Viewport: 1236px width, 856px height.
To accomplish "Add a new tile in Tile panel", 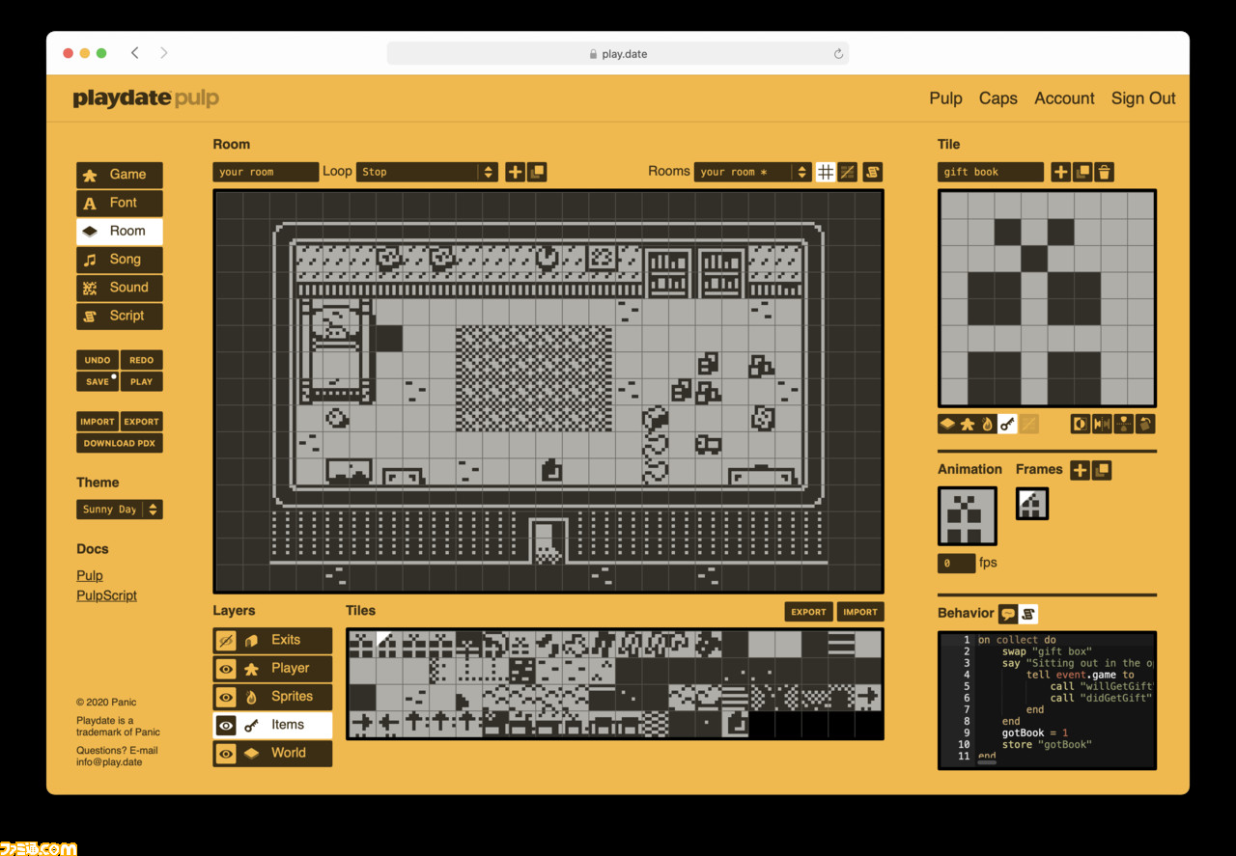I will [x=1060, y=172].
